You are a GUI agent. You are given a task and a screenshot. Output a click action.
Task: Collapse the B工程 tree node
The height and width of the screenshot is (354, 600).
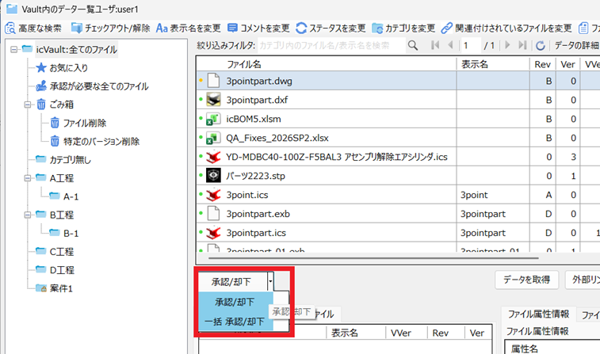click(28, 215)
